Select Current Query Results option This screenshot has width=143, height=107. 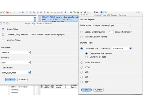[3, 35]
